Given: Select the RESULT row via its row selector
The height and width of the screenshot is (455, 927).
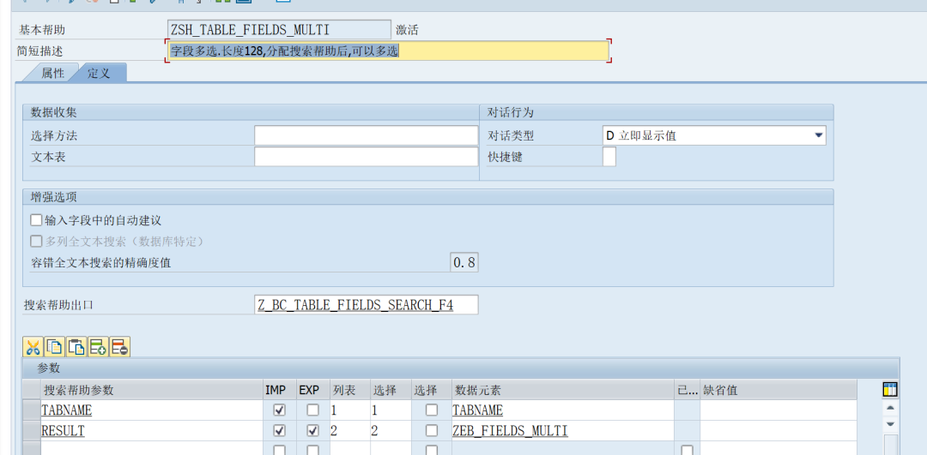Looking at the screenshot, I should (32, 430).
